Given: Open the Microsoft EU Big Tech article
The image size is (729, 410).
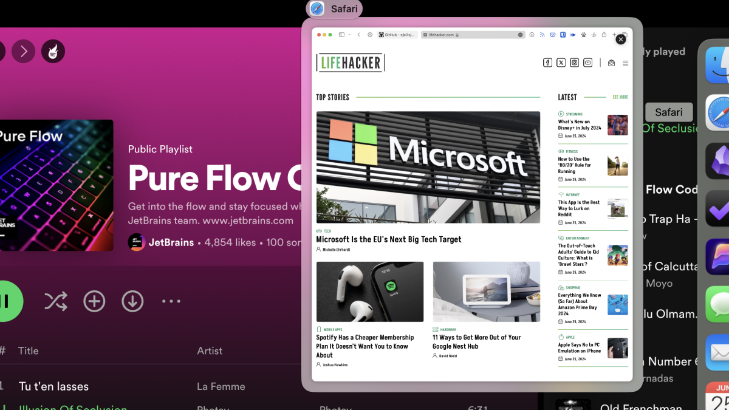Looking at the screenshot, I should click(x=389, y=239).
